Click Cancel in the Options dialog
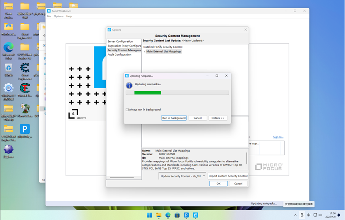Screen dimensions: 345x220 (238, 183)
